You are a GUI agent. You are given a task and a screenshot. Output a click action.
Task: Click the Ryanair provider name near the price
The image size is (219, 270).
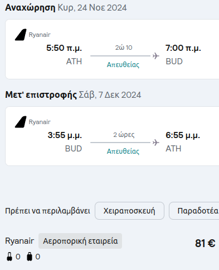coord(20,241)
